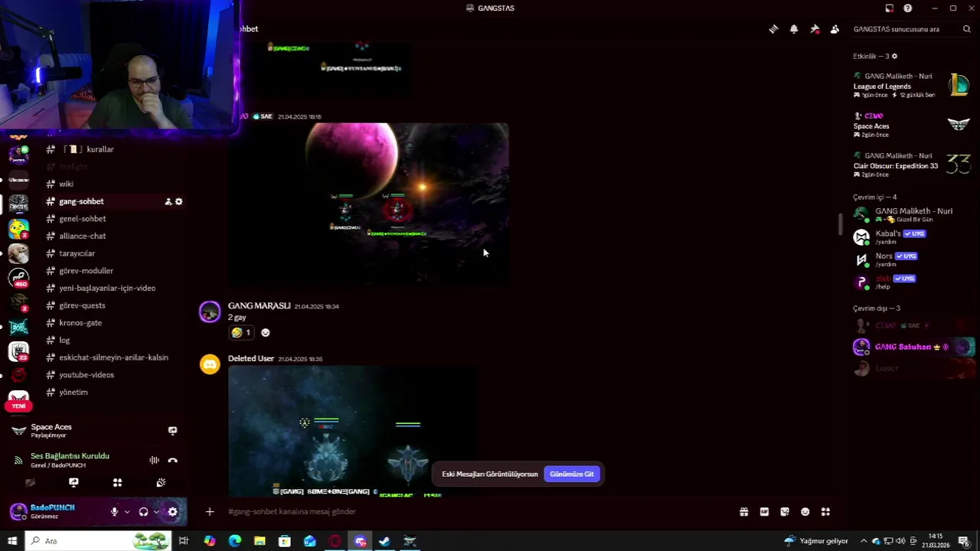Open GANG Batuhan member profile

click(913, 347)
